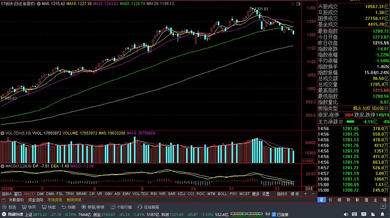Image resolution: width=390 pixels, height=218 pixels.
Task: Open 自选 watchlist icon in bottom toolbar
Action: point(11,207)
